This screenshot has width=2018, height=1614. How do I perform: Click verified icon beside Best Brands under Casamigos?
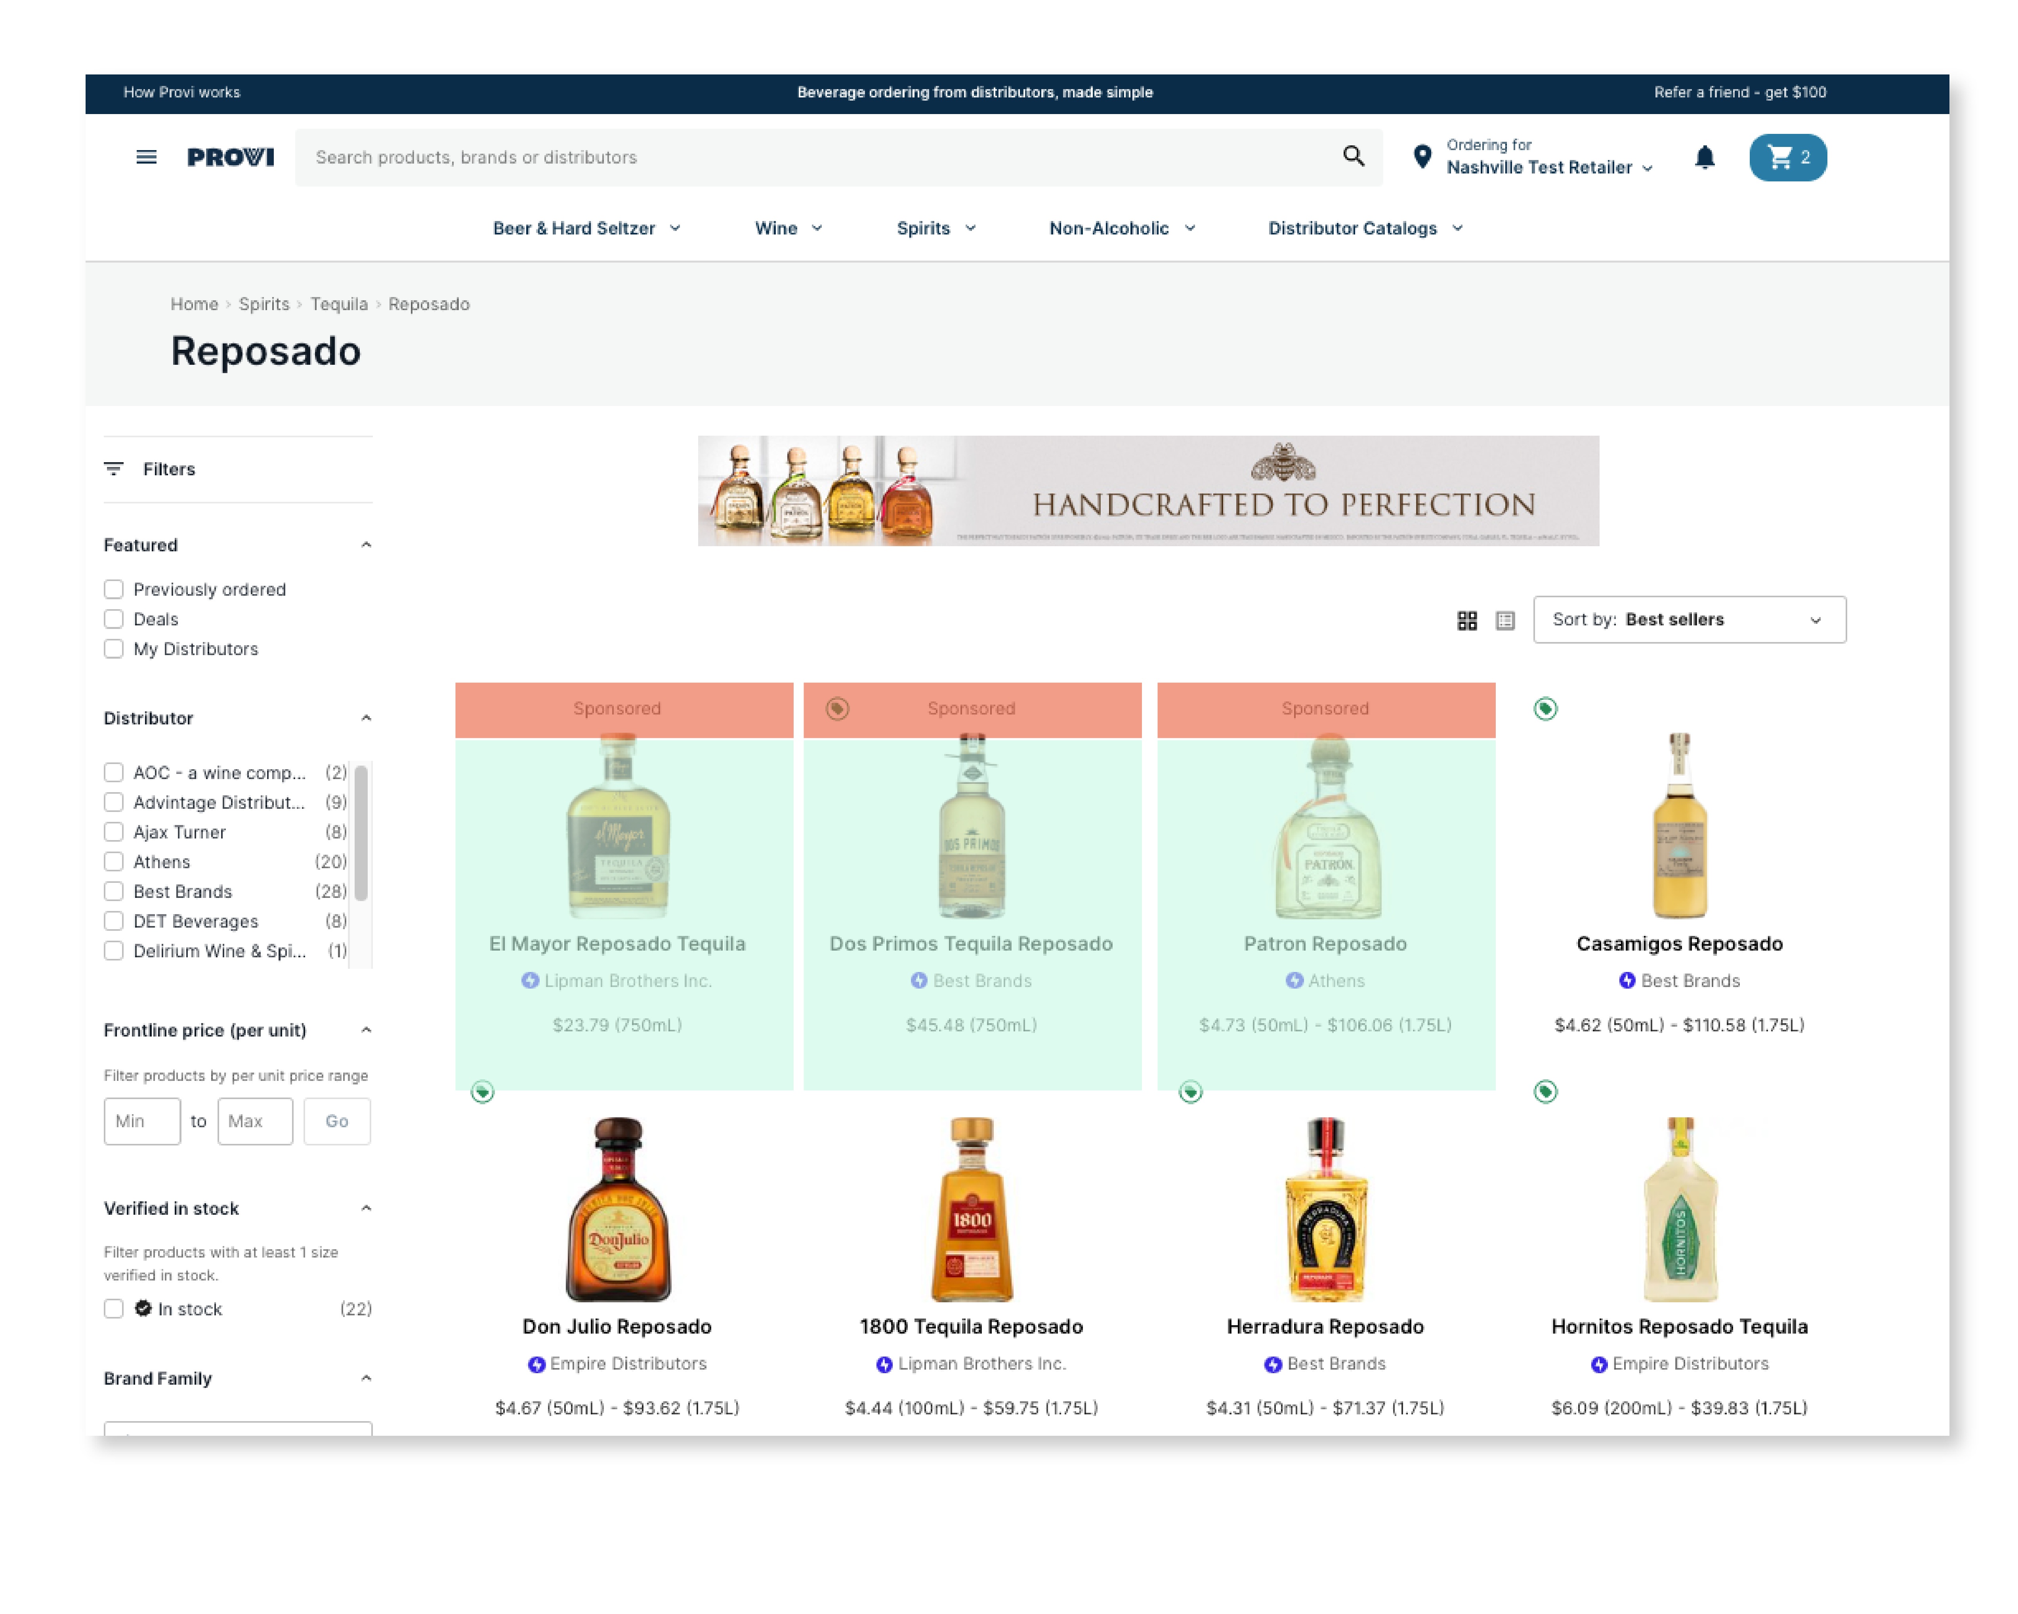tap(1627, 981)
